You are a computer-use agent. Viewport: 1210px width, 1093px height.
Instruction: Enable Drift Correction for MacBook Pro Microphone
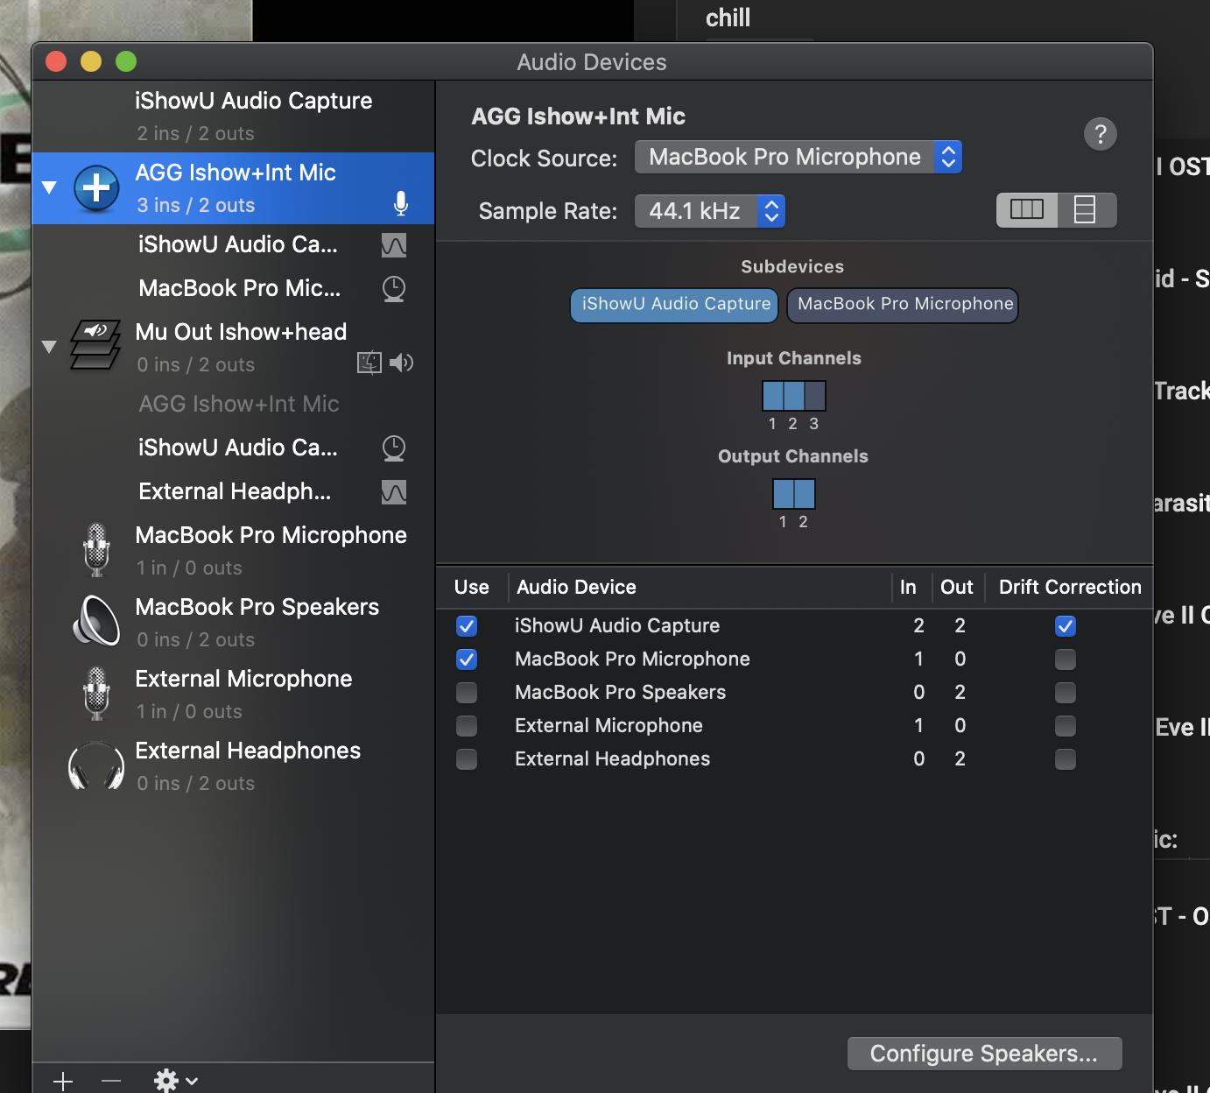point(1066,659)
